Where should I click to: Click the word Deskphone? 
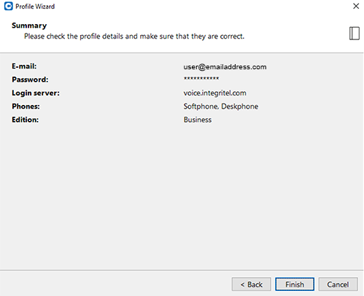[x=240, y=106]
